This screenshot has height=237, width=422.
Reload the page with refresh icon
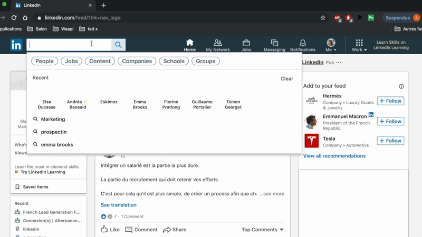[14, 18]
